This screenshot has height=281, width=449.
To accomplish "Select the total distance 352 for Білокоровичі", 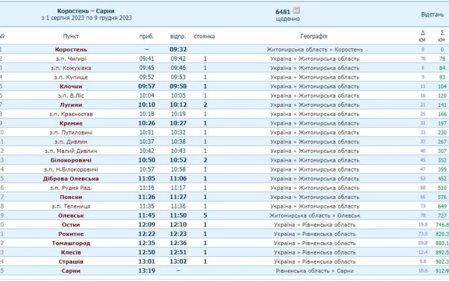I will pyautogui.click(x=442, y=160).
